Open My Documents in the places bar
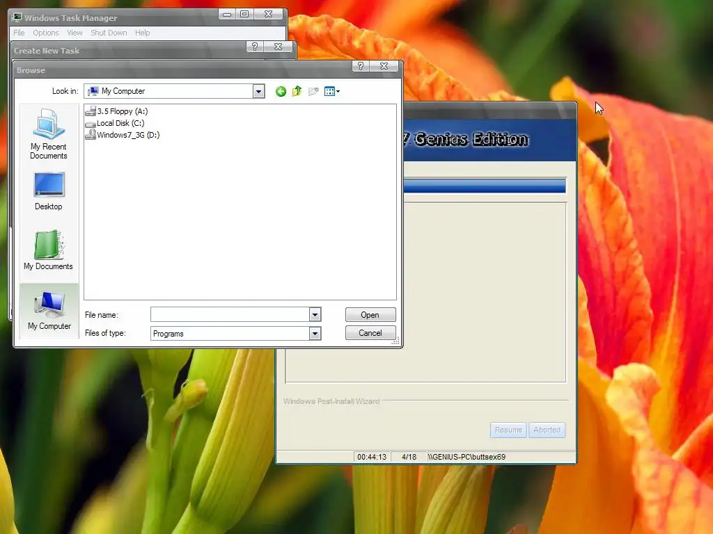The image size is (713, 534). (48, 250)
